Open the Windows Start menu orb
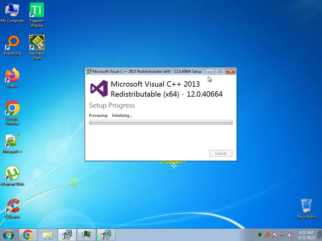 click(8, 235)
